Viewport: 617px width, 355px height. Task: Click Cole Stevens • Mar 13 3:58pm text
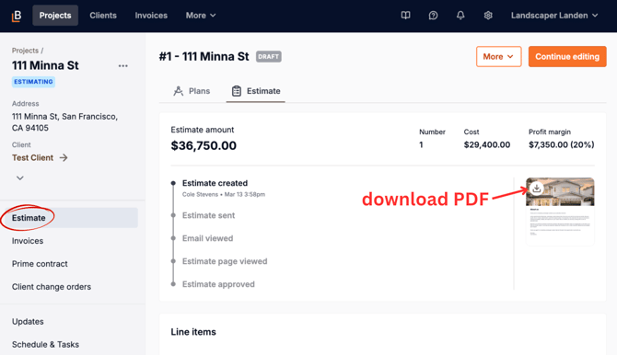[224, 194]
